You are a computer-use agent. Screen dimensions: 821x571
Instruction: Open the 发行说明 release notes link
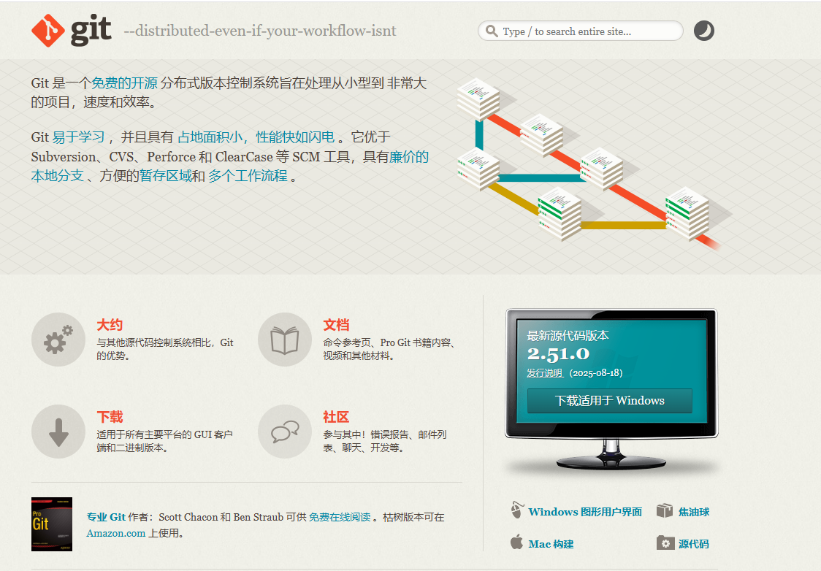click(x=545, y=372)
